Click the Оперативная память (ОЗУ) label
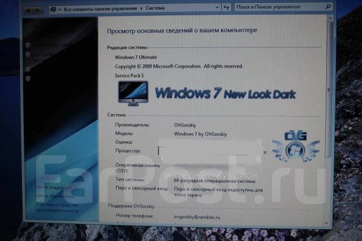Image resolution: width=362 pixels, height=241 pixels. tap(137, 168)
